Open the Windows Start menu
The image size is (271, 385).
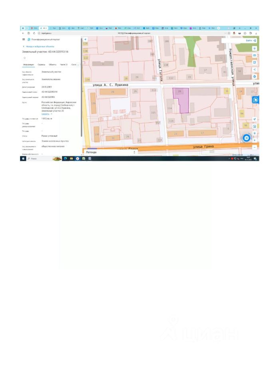tap(23, 159)
